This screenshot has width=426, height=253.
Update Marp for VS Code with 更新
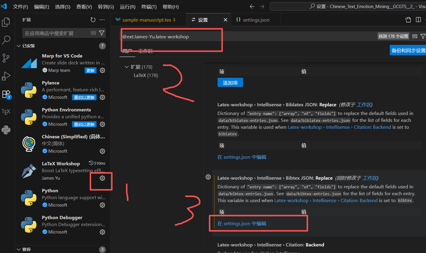91,70
